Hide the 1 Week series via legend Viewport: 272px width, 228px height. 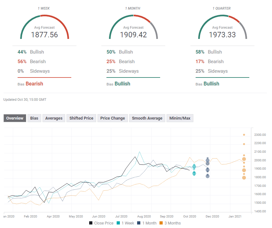[127, 223]
